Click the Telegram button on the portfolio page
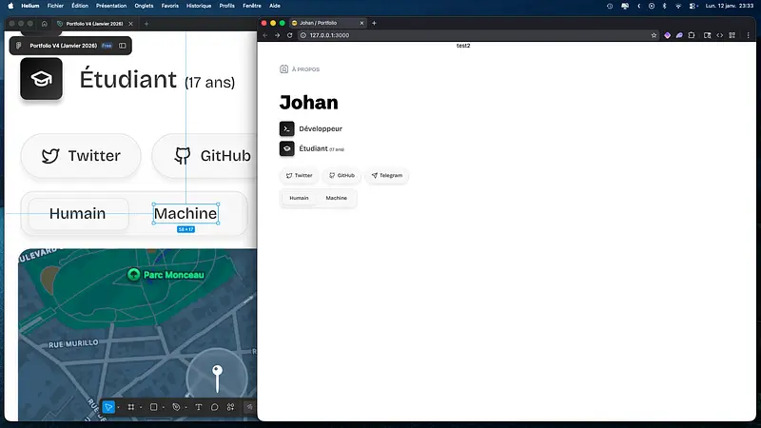The height and width of the screenshot is (428, 761). 386,175
